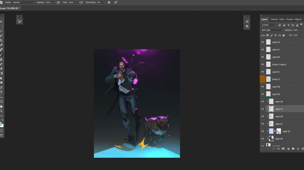Switch to the Paths tab

[x=282, y=19]
